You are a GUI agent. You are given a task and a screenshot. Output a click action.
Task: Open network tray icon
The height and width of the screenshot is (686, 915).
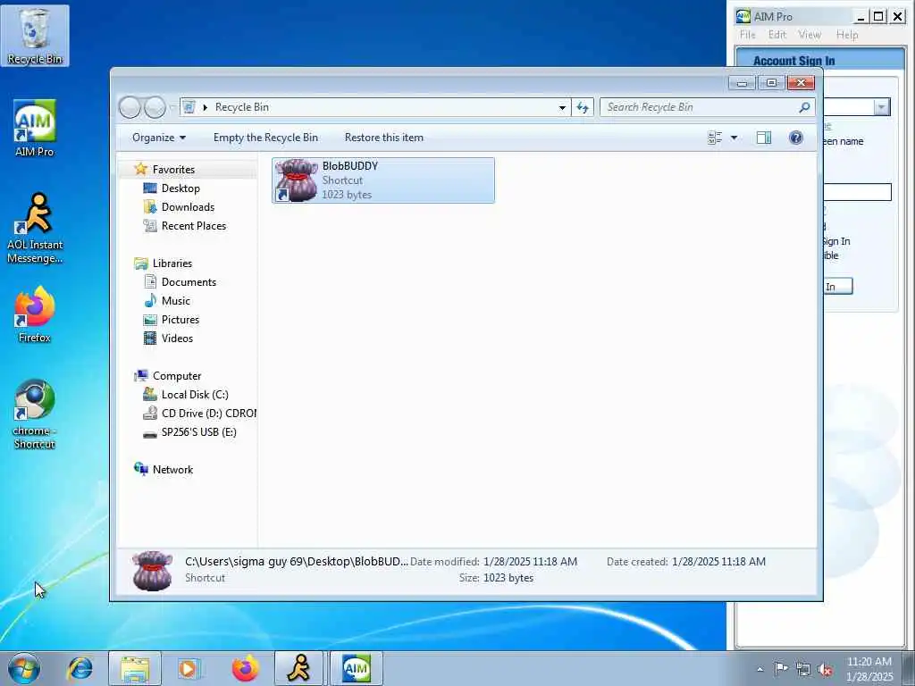click(x=803, y=669)
